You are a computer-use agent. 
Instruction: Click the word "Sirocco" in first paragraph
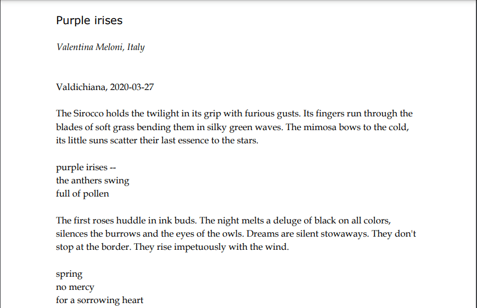(x=88, y=114)
